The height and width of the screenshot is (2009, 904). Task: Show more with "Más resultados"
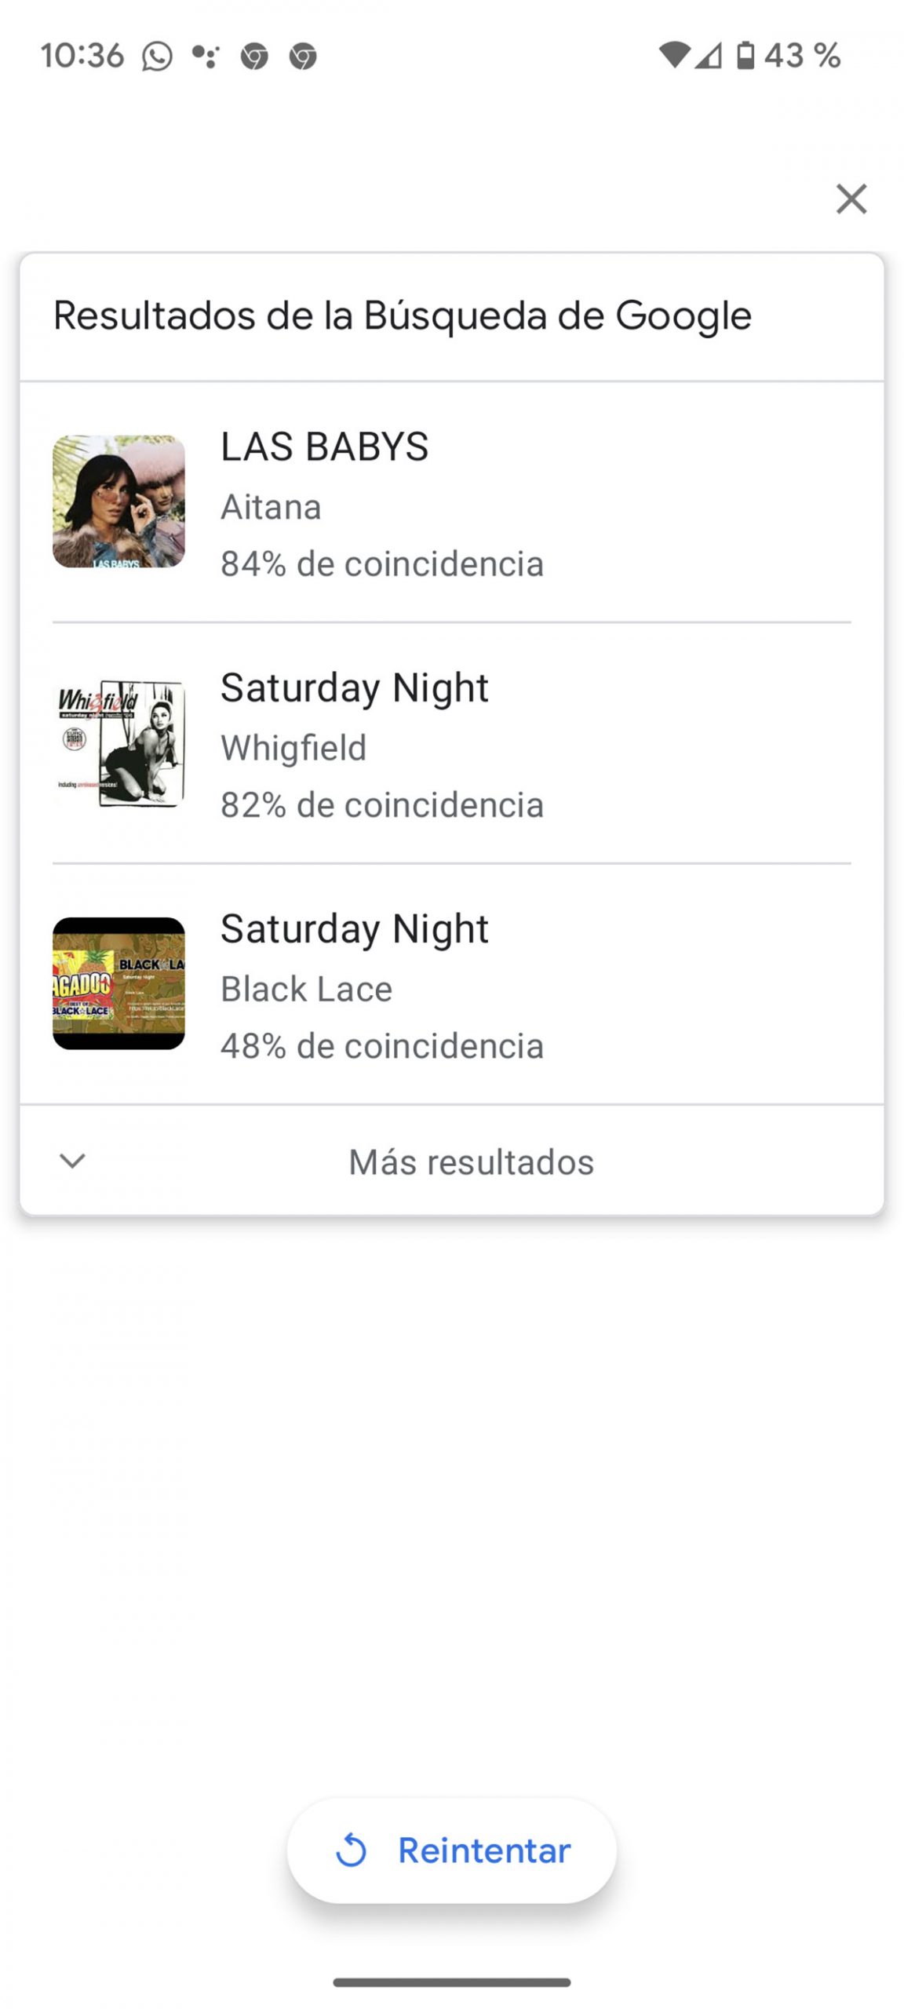471,1161
